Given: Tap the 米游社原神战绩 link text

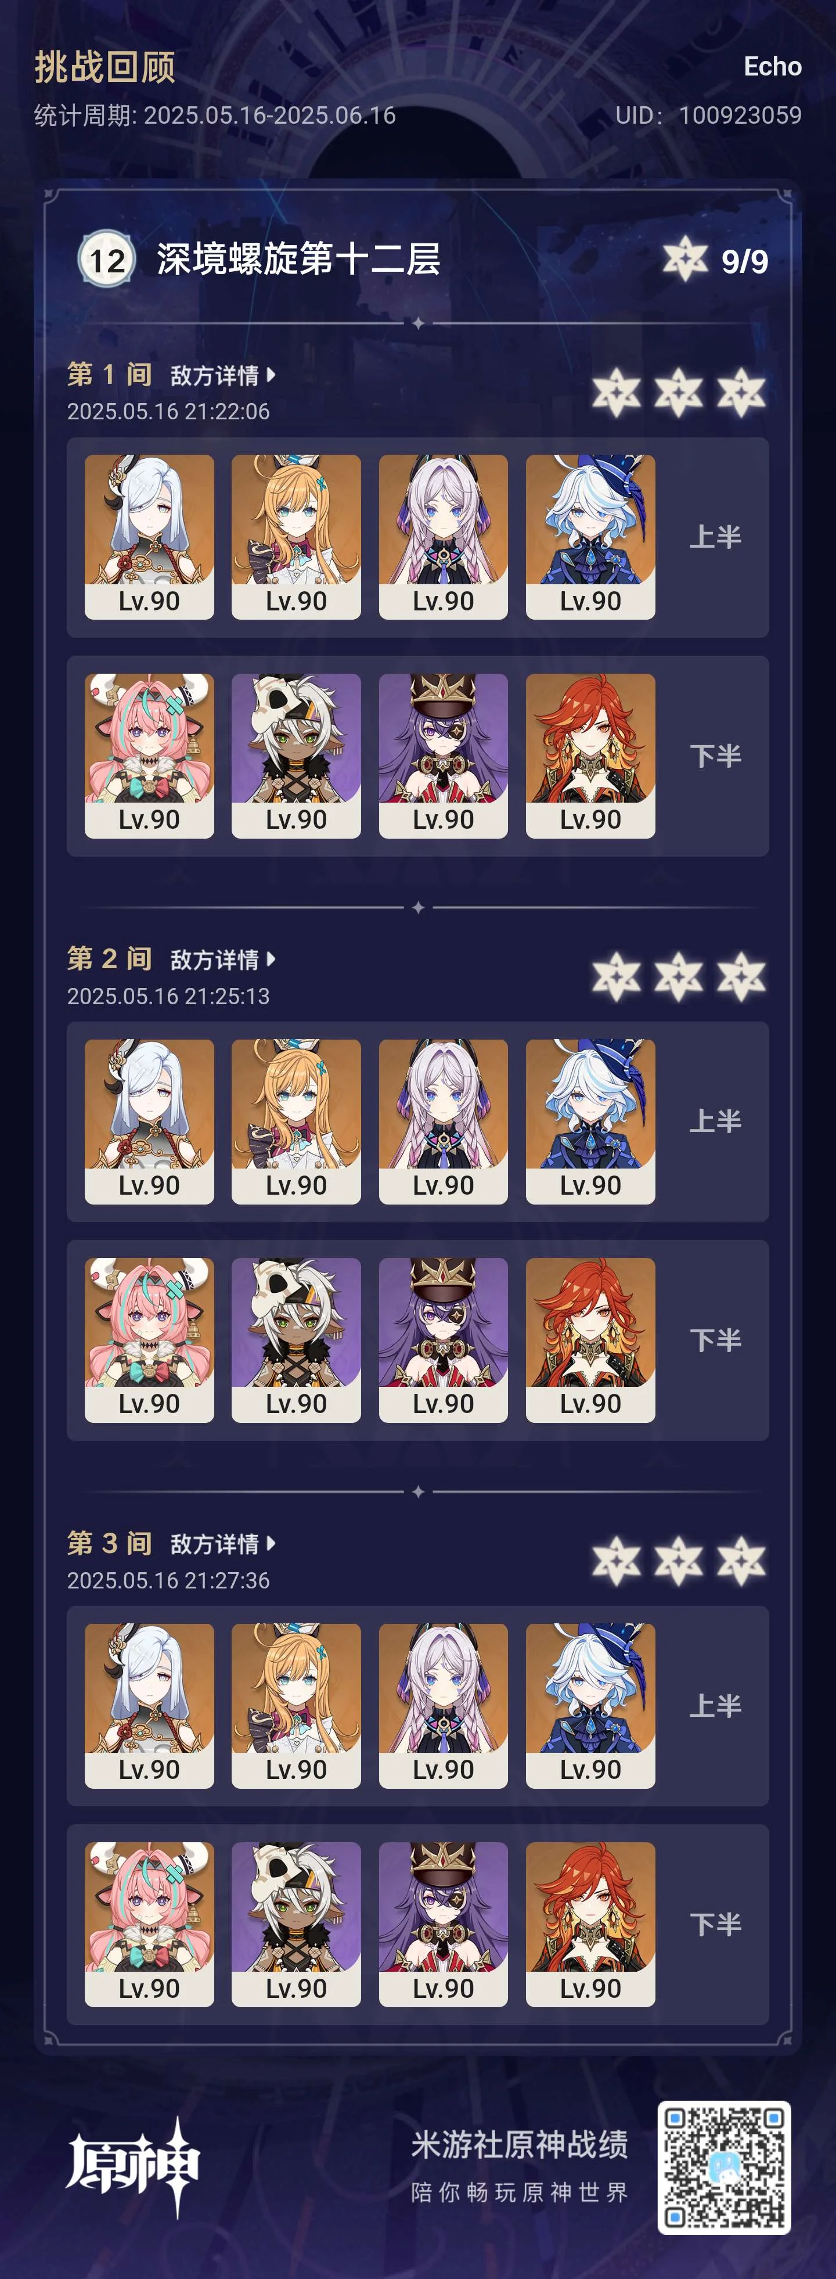Looking at the screenshot, I should 520,2144.
